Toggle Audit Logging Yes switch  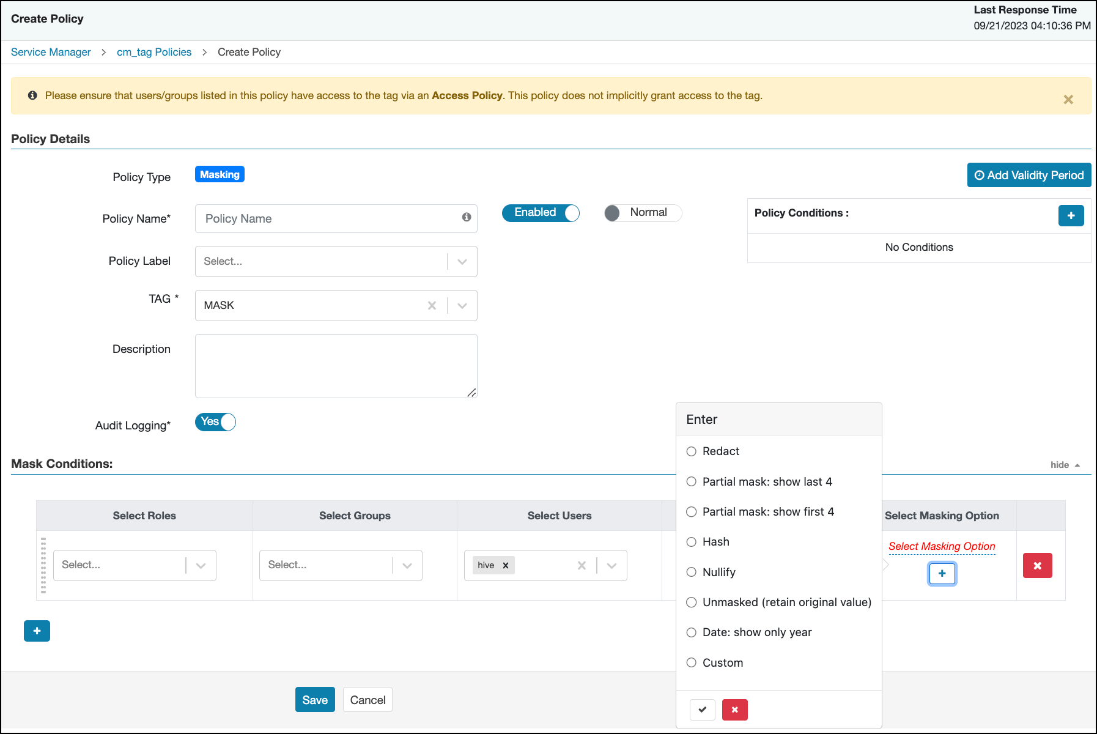click(215, 422)
